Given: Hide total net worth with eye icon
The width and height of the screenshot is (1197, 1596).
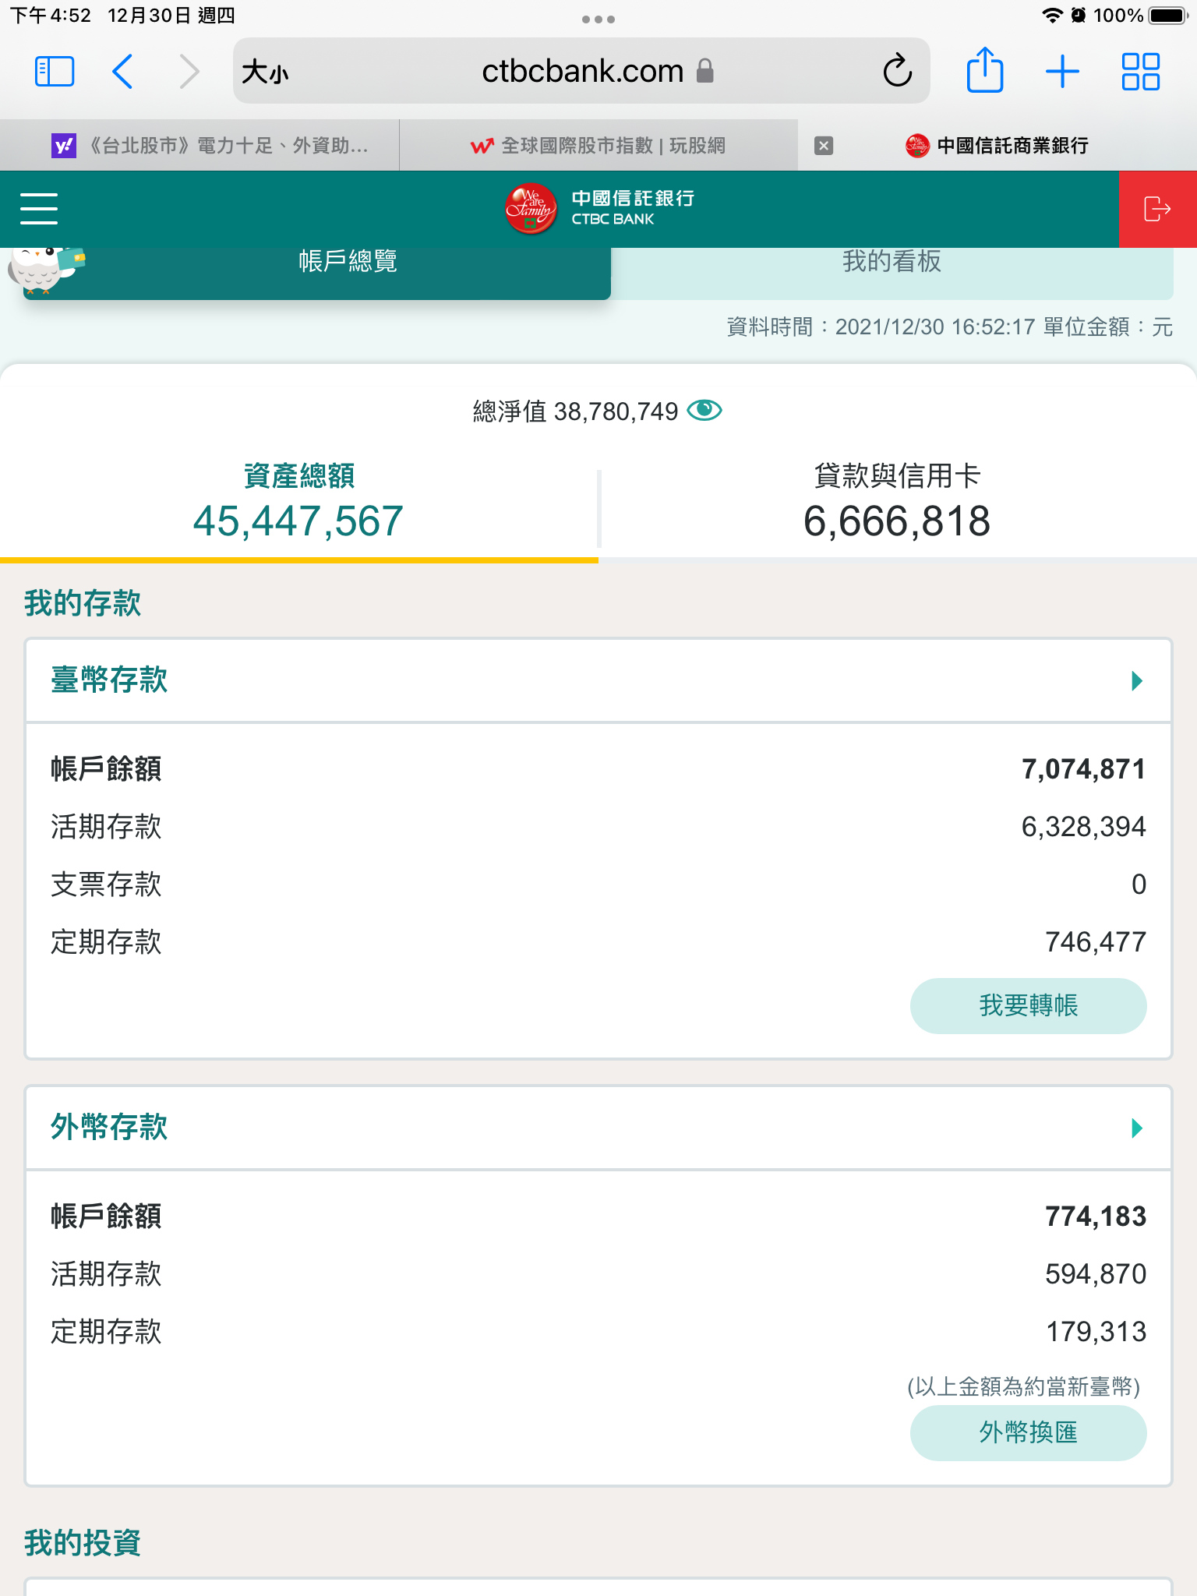Looking at the screenshot, I should tap(704, 410).
